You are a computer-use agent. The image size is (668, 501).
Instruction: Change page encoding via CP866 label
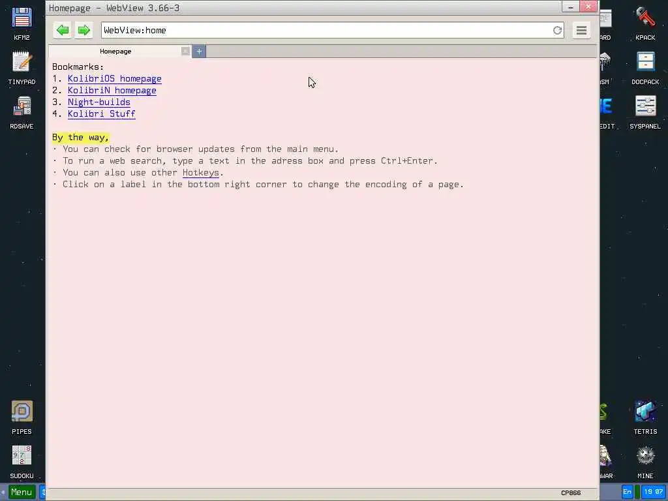click(571, 493)
